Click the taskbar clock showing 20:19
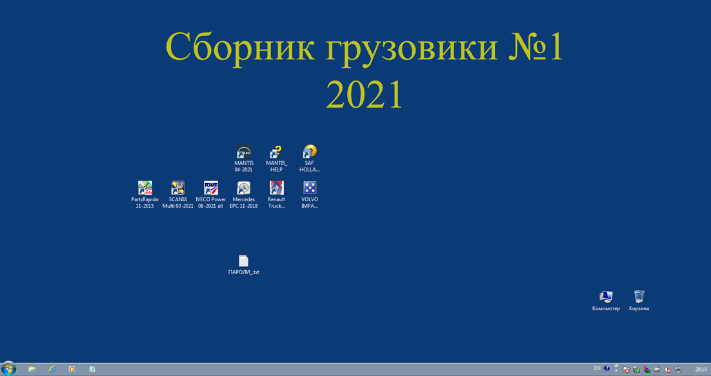The image size is (711, 376). 700,370
